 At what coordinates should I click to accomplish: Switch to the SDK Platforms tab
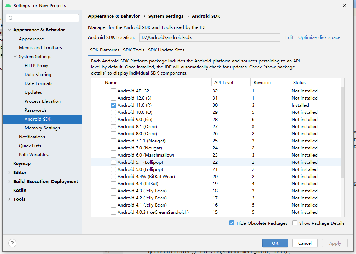(105, 50)
